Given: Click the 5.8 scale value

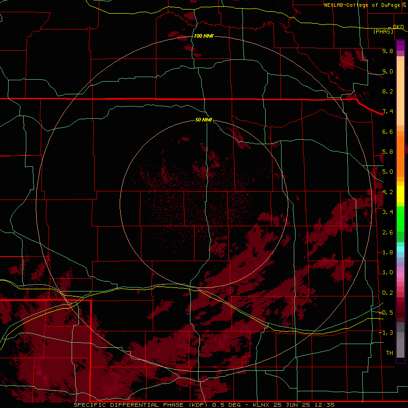Looking at the screenshot, I should point(388,152).
